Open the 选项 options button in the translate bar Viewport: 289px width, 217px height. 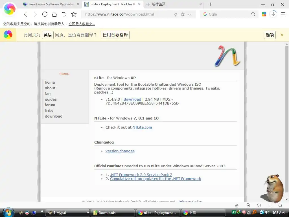270,35
